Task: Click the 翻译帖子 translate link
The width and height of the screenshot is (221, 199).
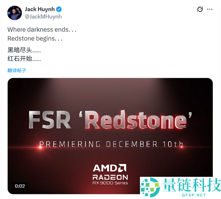Action: [x=17, y=70]
